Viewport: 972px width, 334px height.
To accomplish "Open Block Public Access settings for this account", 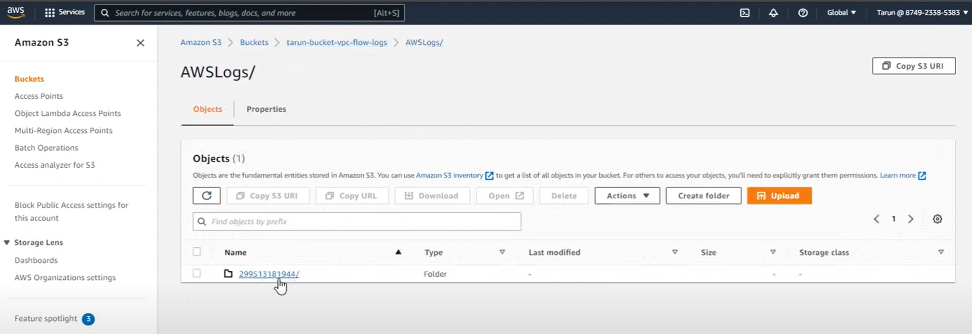I will (72, 212).
